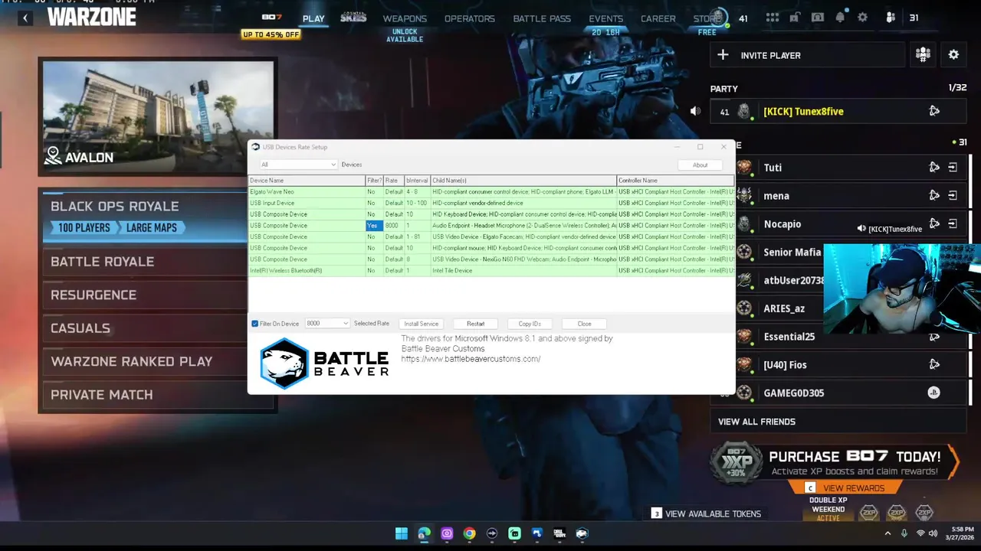Screen dimensions: 981x551
Task: Click the Install Service button
Action: click(421, 324)
